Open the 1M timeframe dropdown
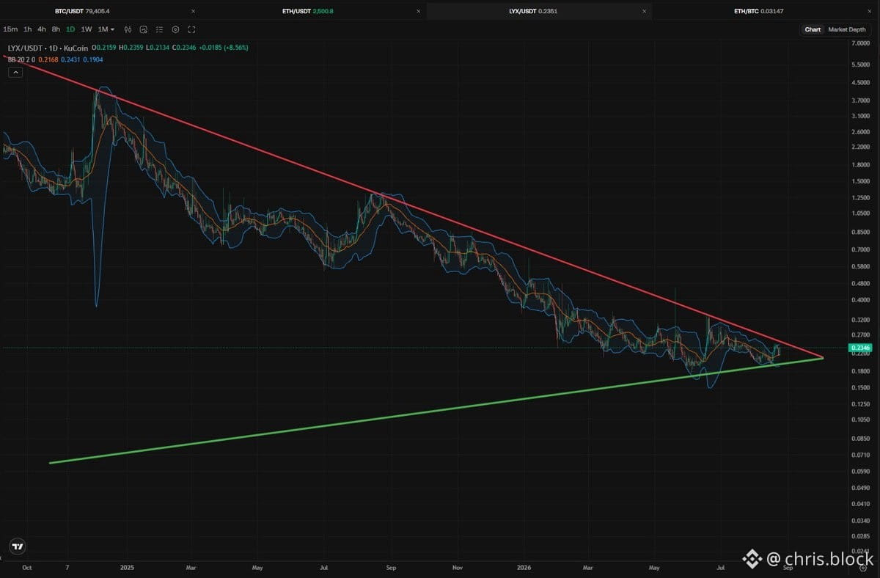Viewport: 880px width, 578px height. click(106, 29)
